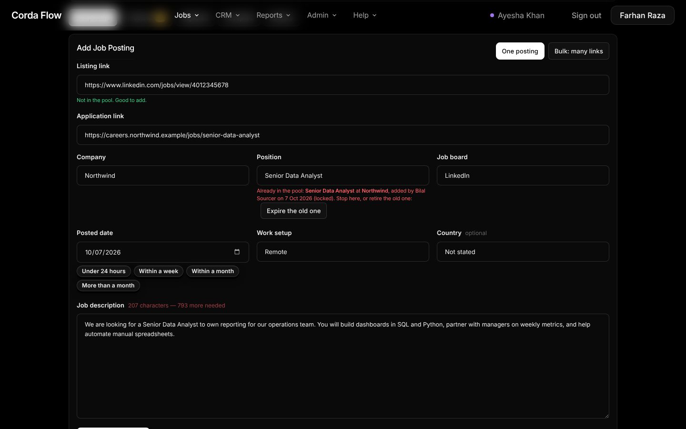Open the Help menu
686x429 pixels.
coord(365,15)
